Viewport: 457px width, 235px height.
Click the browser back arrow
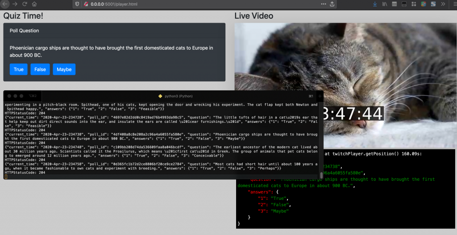pos(4,4)
